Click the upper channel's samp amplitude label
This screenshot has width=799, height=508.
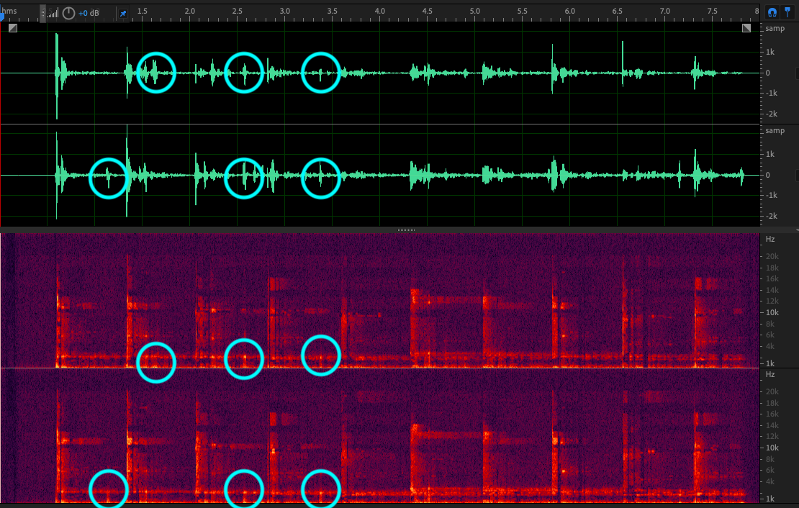pyautogui.click(x=775, y=29)
